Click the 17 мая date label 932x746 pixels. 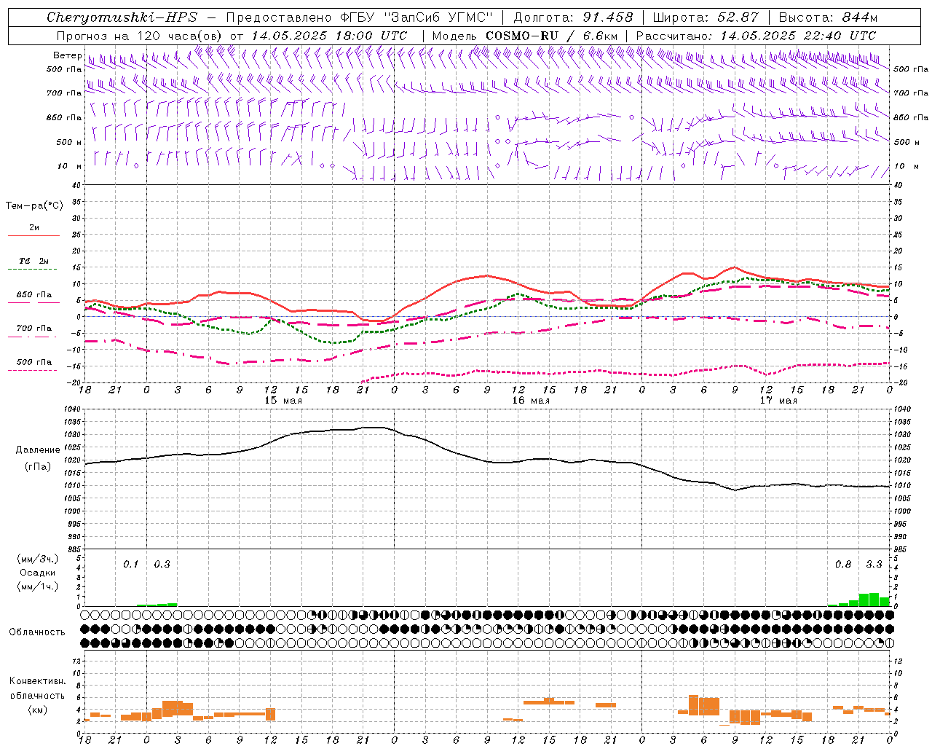tap(778, 401)
